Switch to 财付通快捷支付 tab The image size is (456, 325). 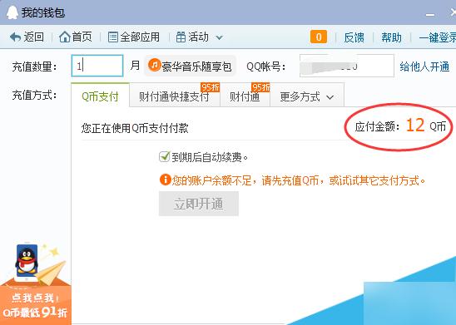pos(175,96)
